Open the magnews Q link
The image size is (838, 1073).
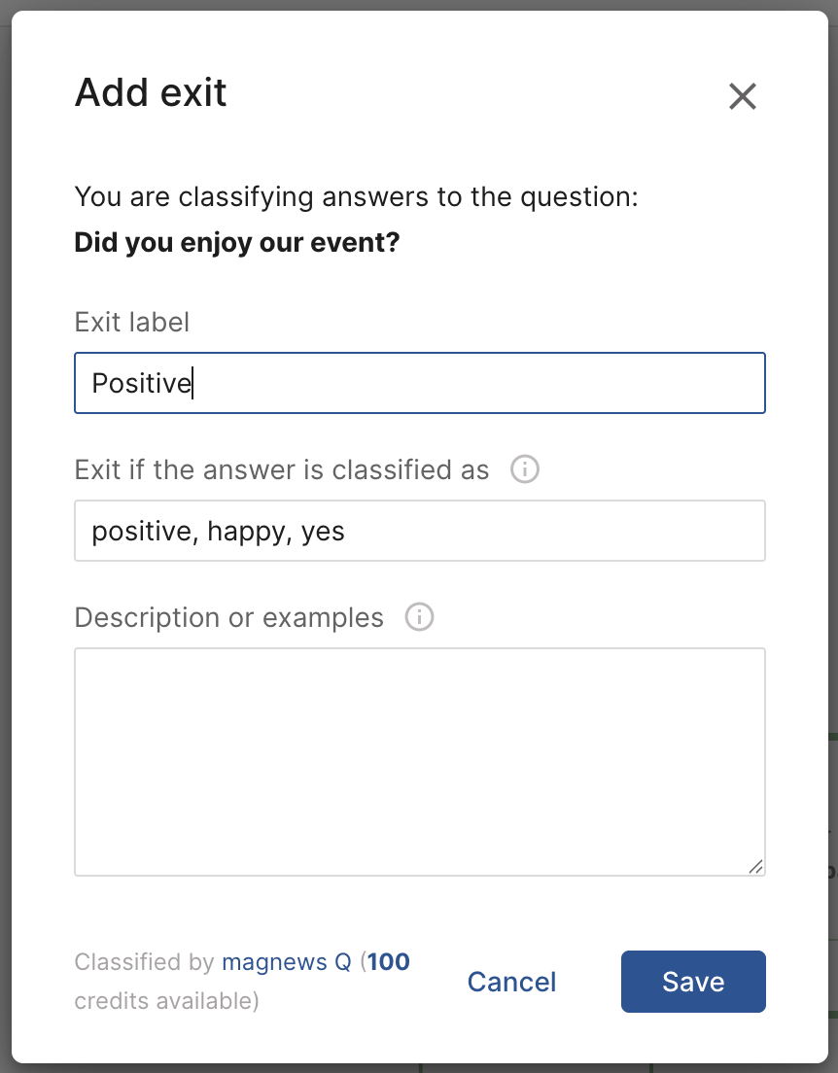(287, 962)
